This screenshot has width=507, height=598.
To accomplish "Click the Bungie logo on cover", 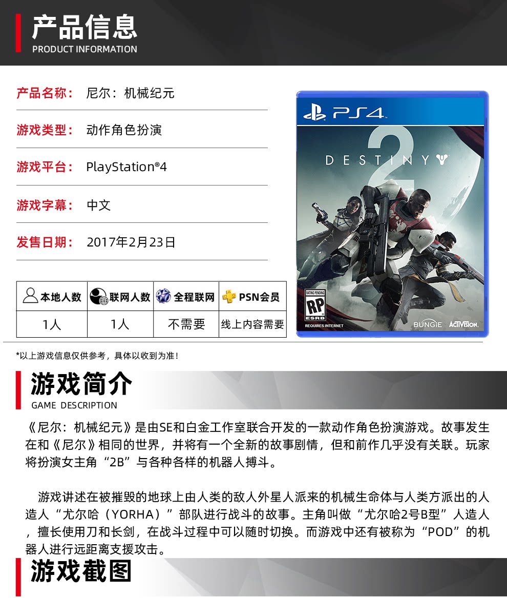I will [427, 324].
